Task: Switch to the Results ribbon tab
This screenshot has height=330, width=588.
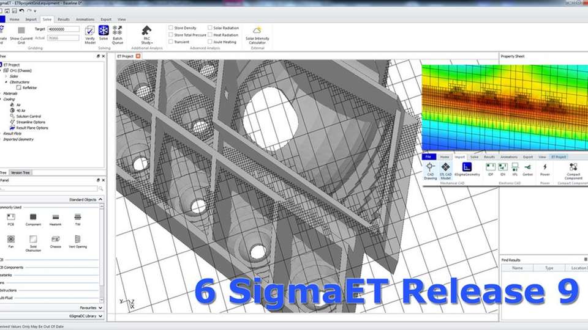Action: (63, 20)
